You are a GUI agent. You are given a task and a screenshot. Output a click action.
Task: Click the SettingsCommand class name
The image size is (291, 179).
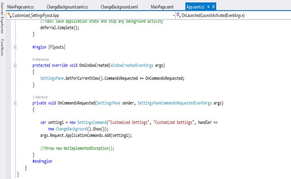click(92, 123)
